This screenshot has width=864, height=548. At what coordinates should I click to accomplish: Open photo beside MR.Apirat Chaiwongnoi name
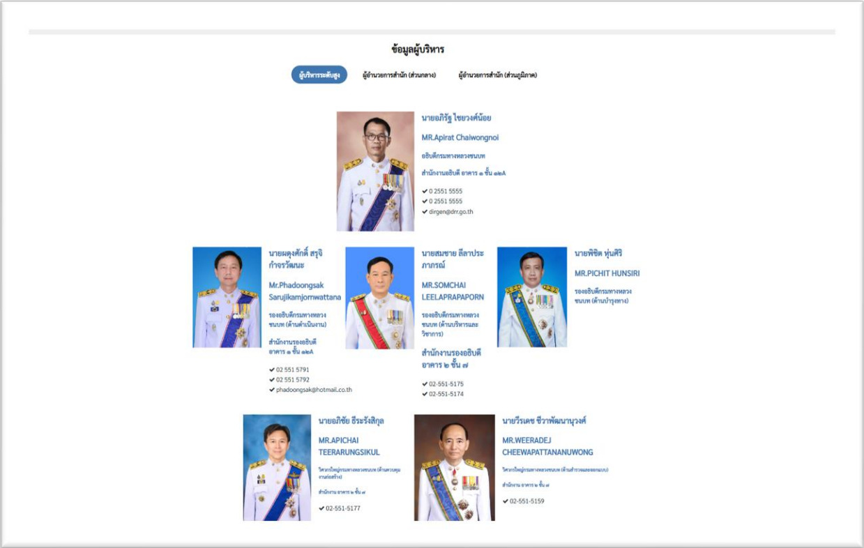(x=375, y=172)
